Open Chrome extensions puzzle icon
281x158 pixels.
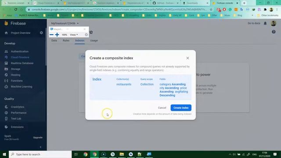[x=265, y=10]
